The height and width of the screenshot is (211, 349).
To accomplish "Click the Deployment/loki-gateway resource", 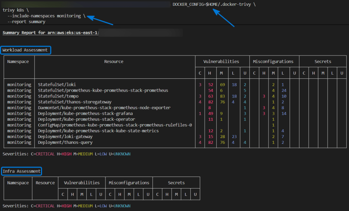I will [65, 137].
